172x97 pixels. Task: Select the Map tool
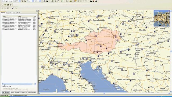(x=52, y=1)
